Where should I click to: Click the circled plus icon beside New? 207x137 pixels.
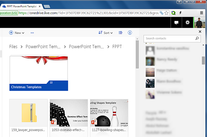click(11, 32)
